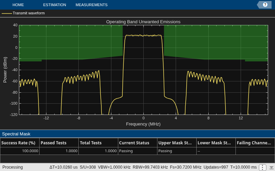
Task: Click the Fs=30.7200 MHz status entry
Action: pos(186,167)
